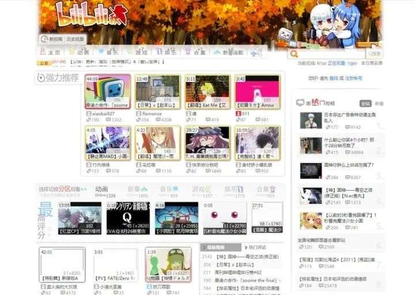
Task: Open the 红蓝CP top-rated thumbnail
Action: [80, 218]
